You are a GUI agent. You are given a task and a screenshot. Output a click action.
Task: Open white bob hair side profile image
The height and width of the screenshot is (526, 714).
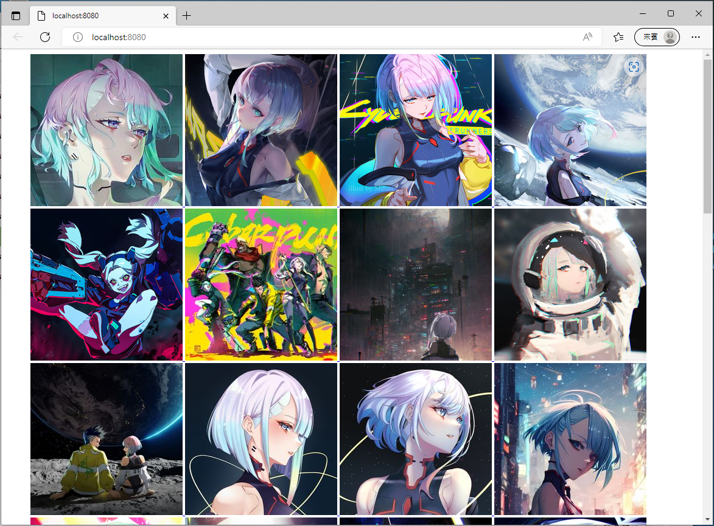(x=261, y=439)
